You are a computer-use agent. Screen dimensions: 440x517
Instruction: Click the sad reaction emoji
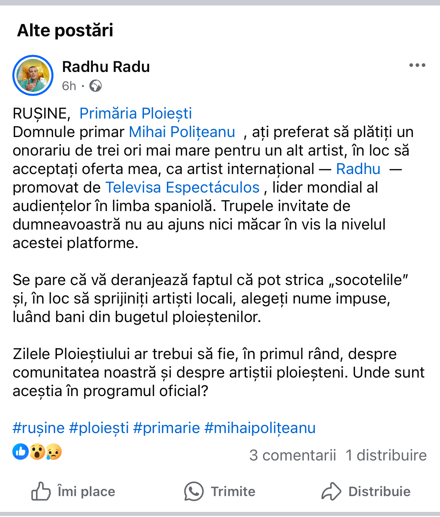(53, 452)
